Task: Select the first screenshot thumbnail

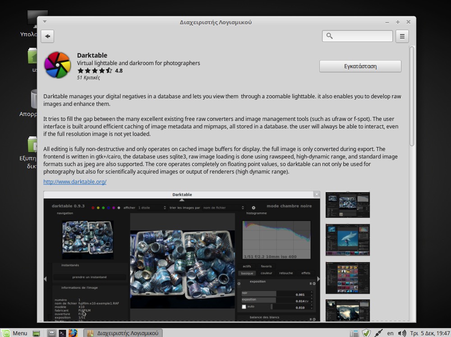Action: click(x=347, y=205)
